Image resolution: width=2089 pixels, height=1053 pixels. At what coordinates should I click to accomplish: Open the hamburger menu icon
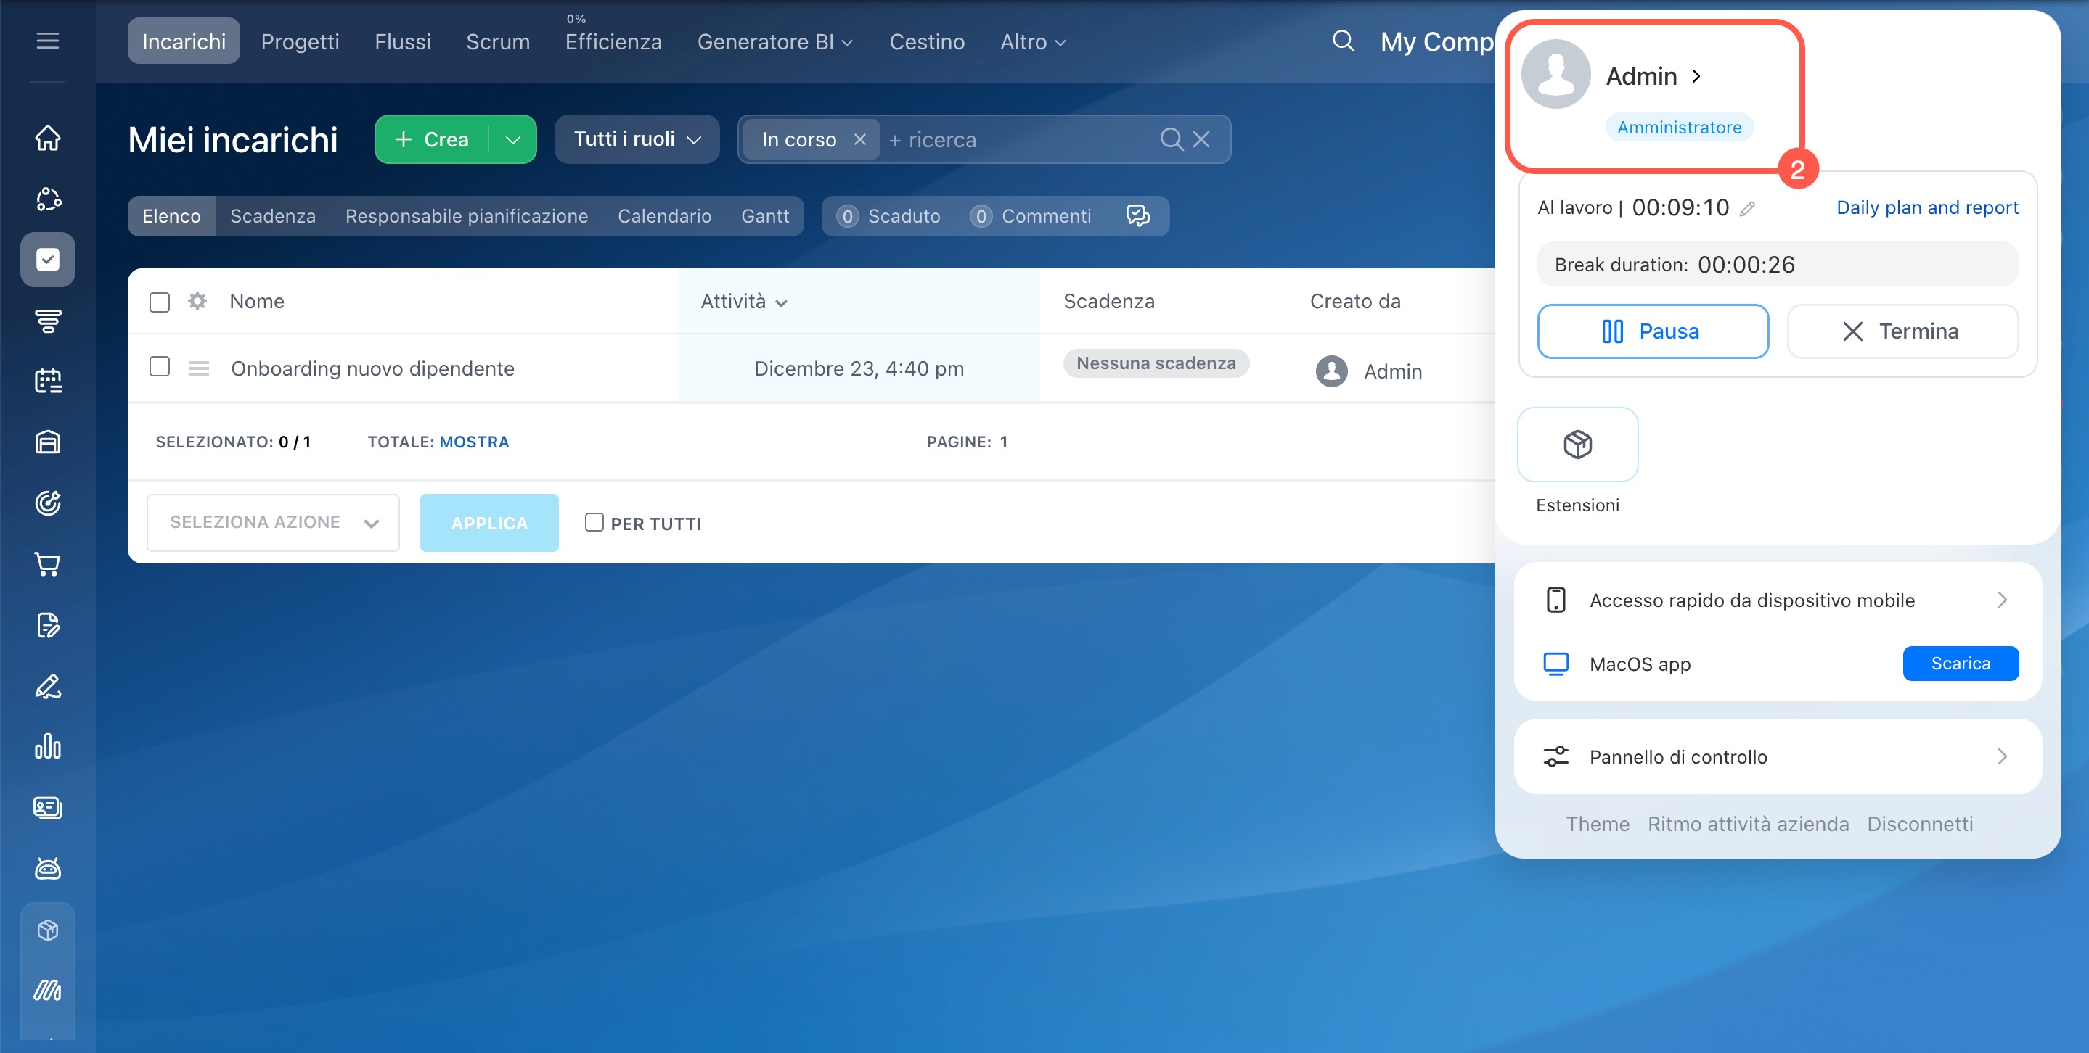coord(48,41)
